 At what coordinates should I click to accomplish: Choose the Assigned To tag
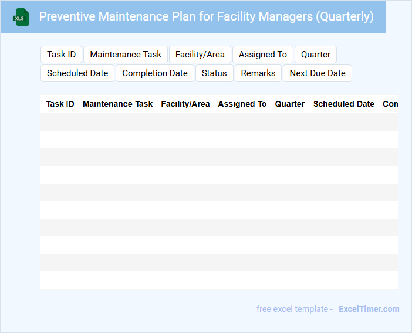(x=263, y=55)
